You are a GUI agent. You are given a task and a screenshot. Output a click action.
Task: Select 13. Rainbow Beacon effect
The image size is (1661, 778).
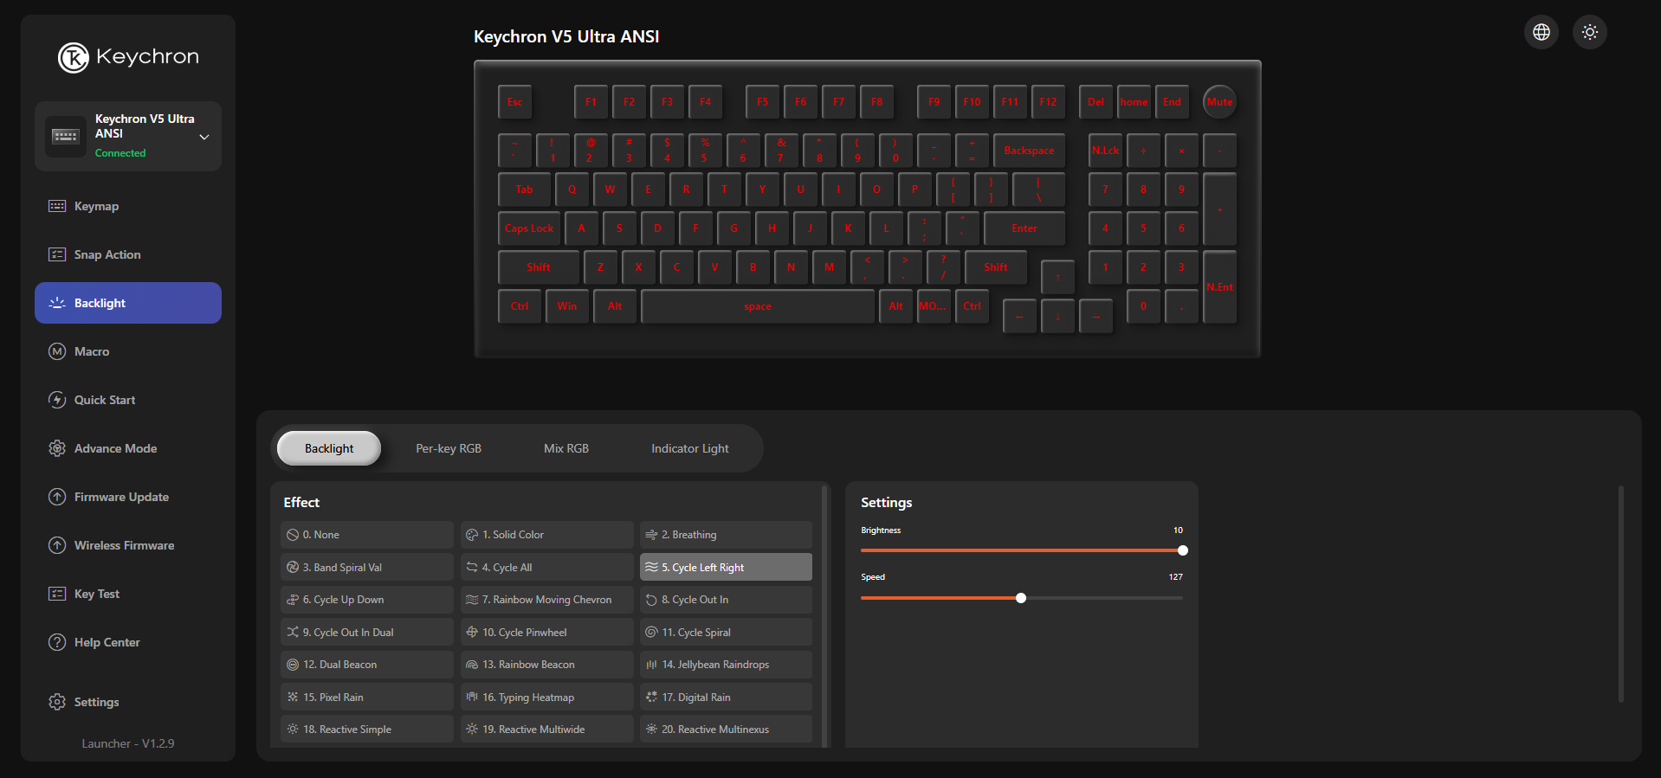click(x=547, y=665)
